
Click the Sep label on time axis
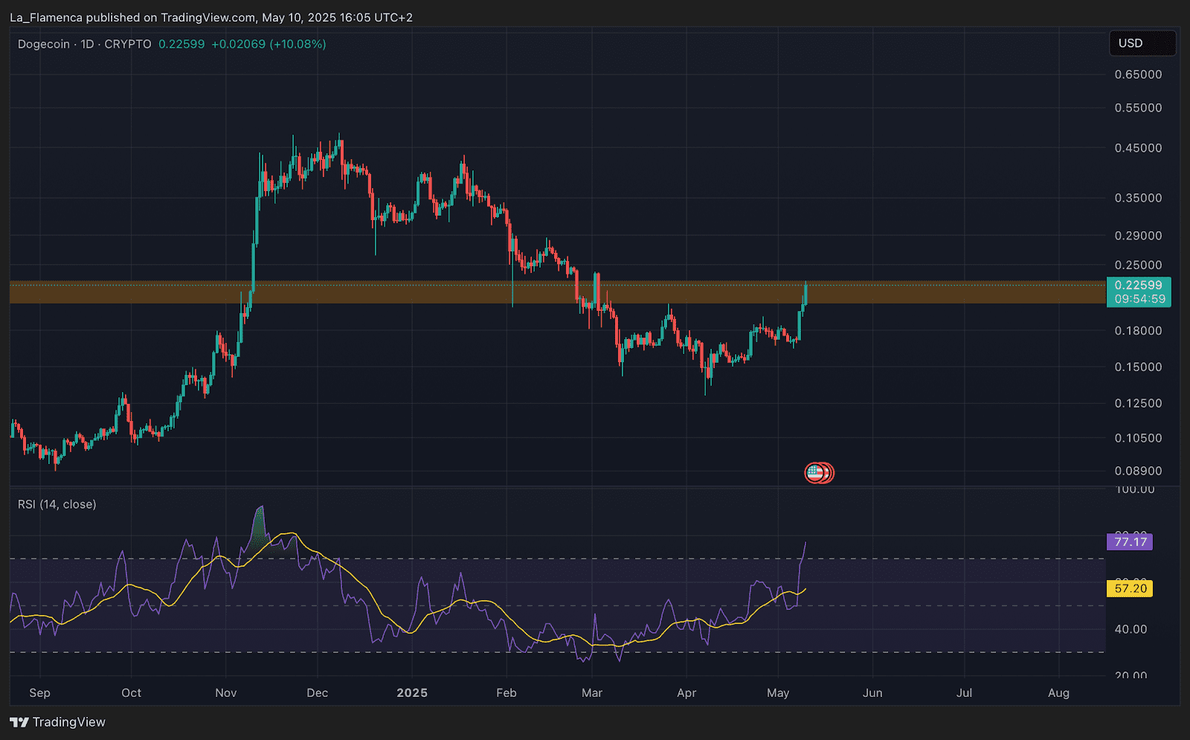click(39, 693)
